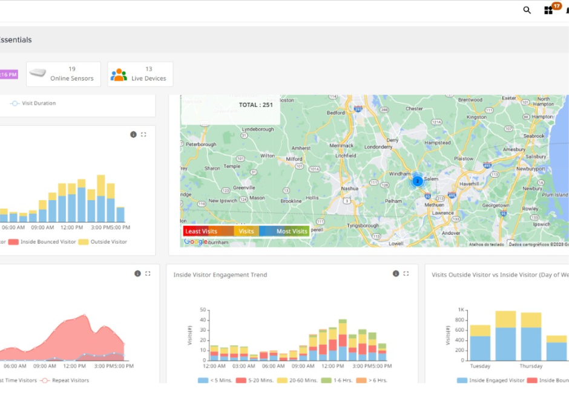Open info icon of repeat visitors chart
The image size is (569, 395).
137,273
